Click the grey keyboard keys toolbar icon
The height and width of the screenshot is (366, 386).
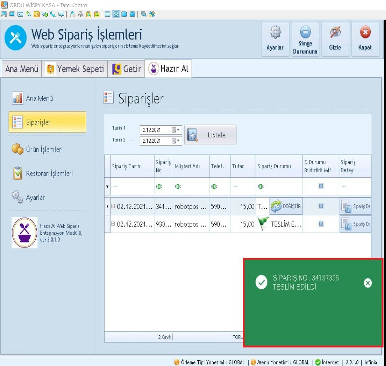click(x=80, y=14)
